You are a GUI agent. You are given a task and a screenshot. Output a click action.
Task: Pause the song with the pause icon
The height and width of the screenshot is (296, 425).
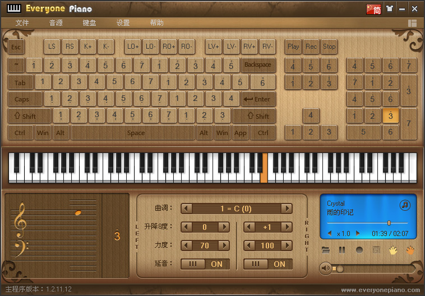342,250
